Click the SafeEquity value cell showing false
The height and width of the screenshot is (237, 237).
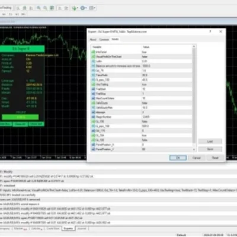(x=167, y=103)
